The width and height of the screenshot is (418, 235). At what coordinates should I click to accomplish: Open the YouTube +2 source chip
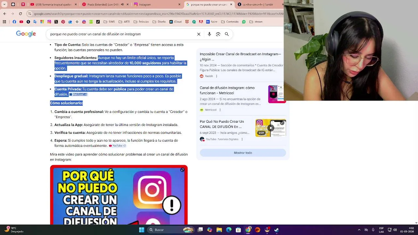(x=118, y=146)
